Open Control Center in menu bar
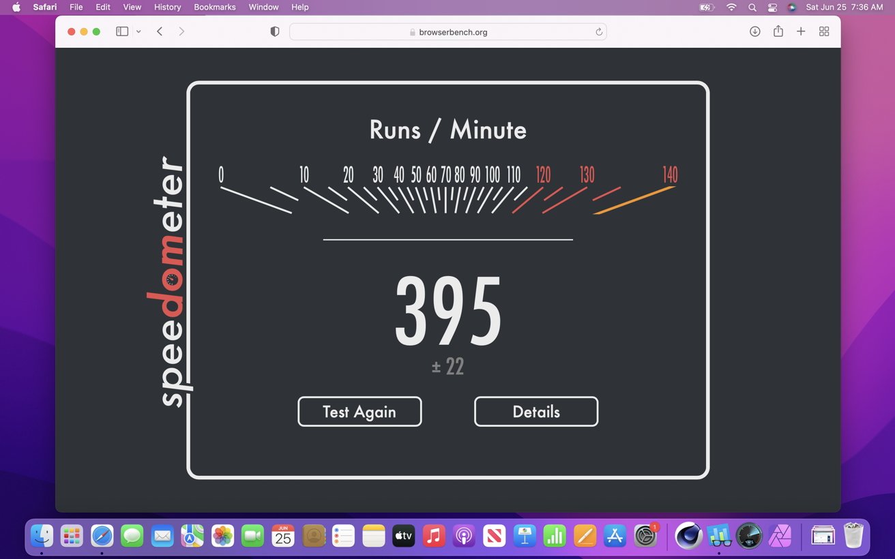 pos(772,7)
